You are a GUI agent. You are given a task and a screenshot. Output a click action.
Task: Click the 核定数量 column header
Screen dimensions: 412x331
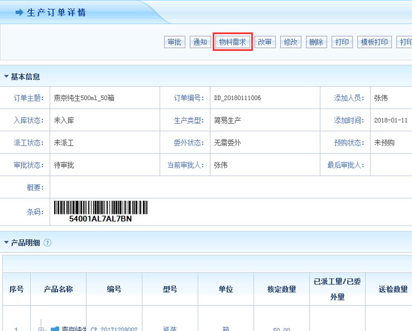click(281, 289)
